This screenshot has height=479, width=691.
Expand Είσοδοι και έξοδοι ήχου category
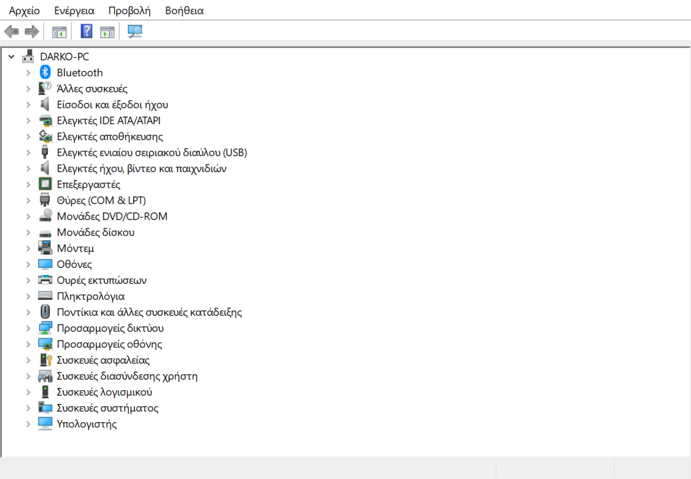click(28, 105)
